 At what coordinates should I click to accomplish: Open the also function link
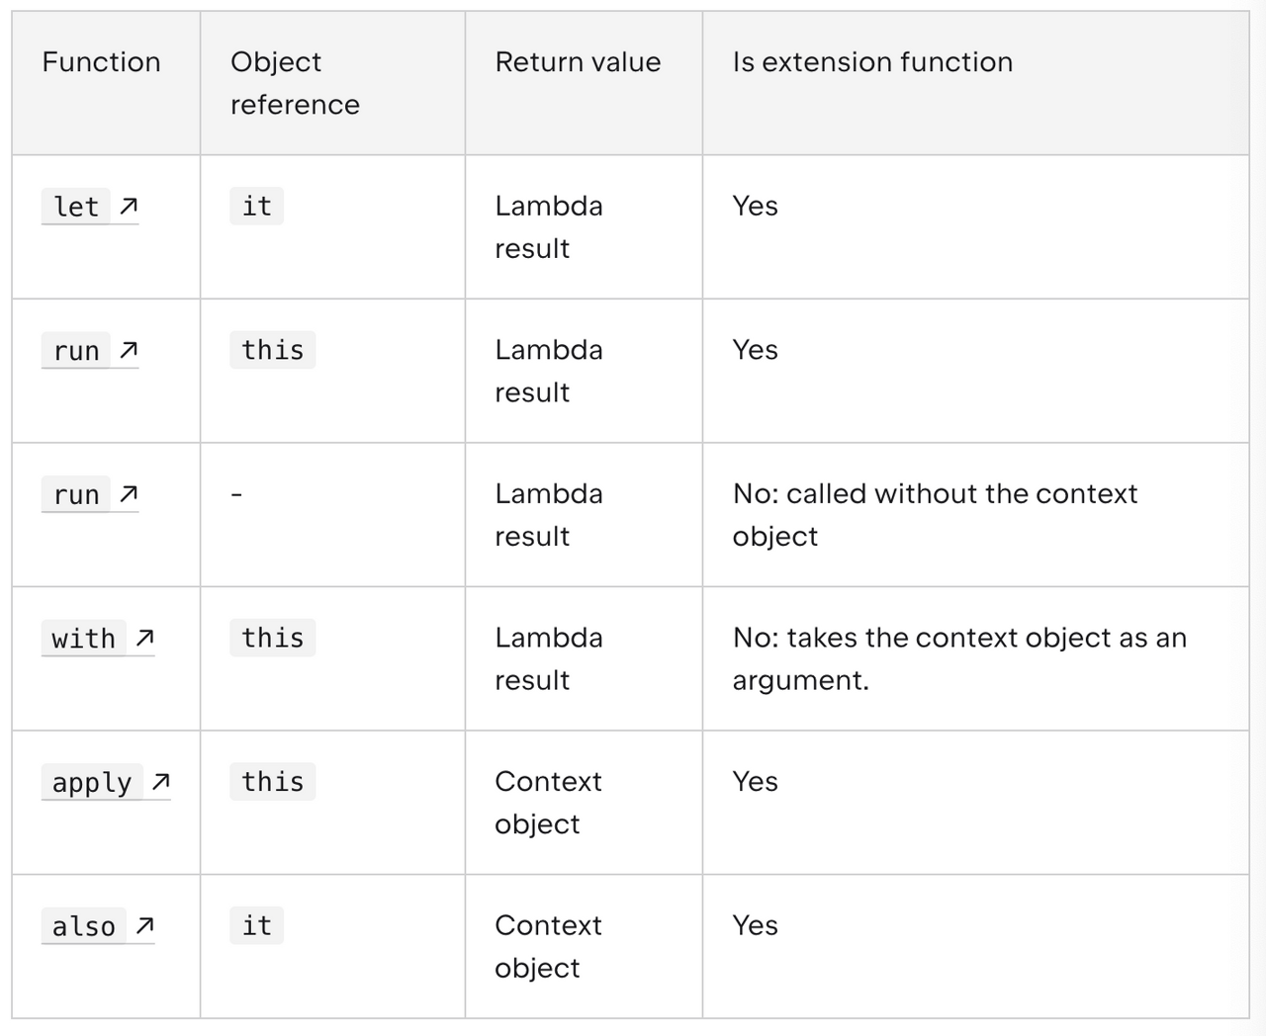click(98, 926)
